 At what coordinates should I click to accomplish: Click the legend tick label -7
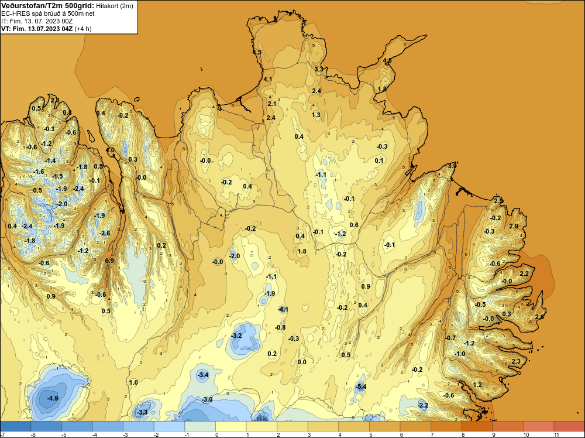click(2, 434)
